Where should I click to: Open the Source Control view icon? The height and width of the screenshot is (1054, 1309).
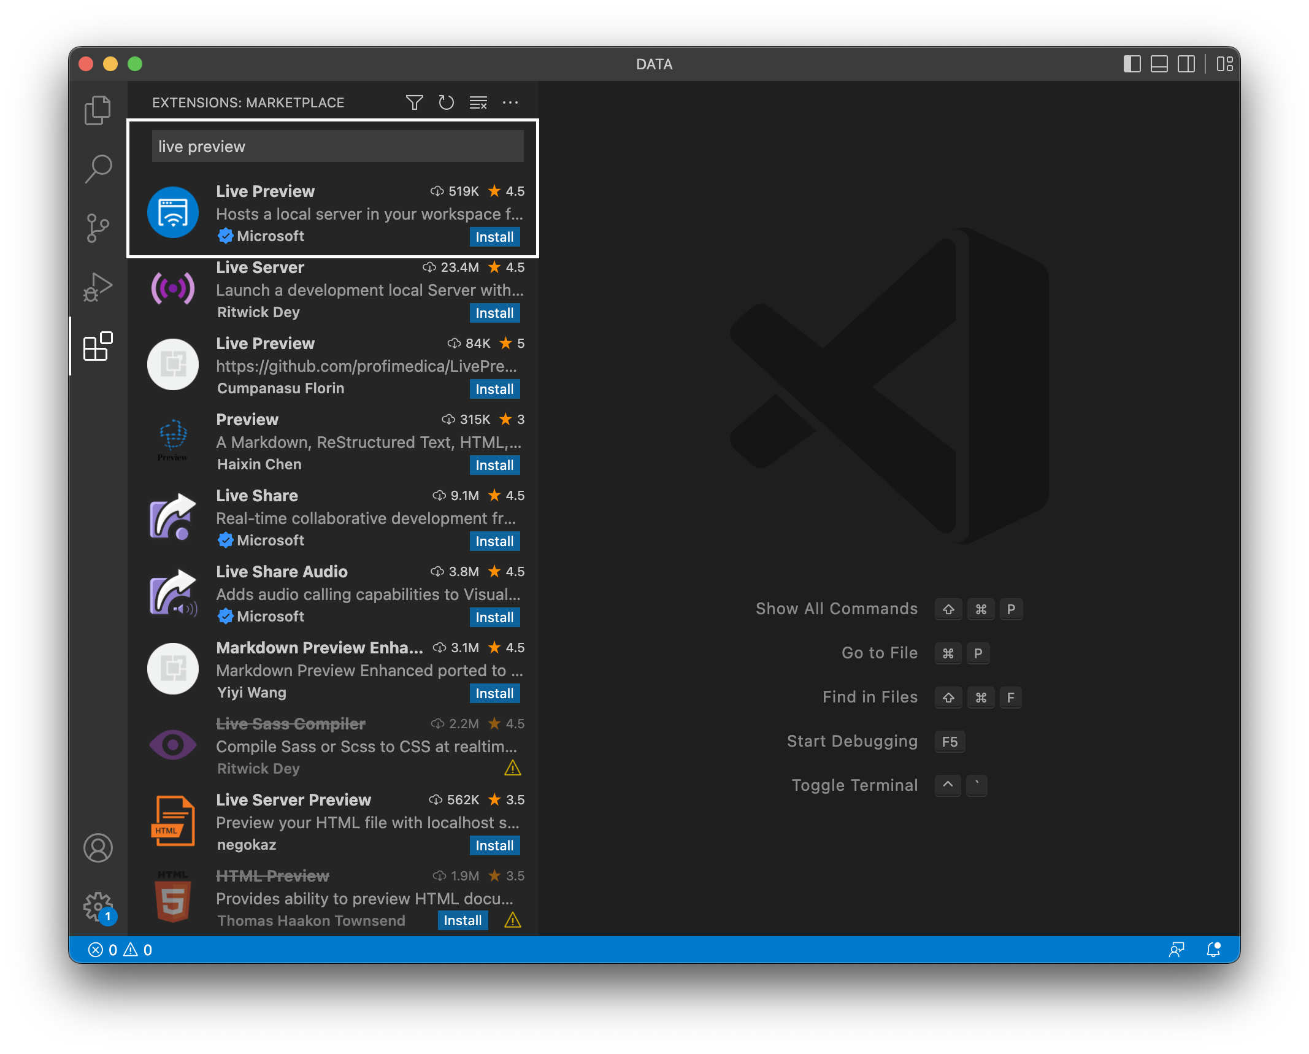(x=97, y=227)
